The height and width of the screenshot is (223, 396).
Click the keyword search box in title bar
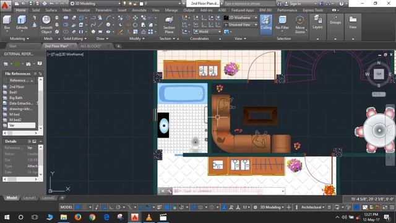249,4
